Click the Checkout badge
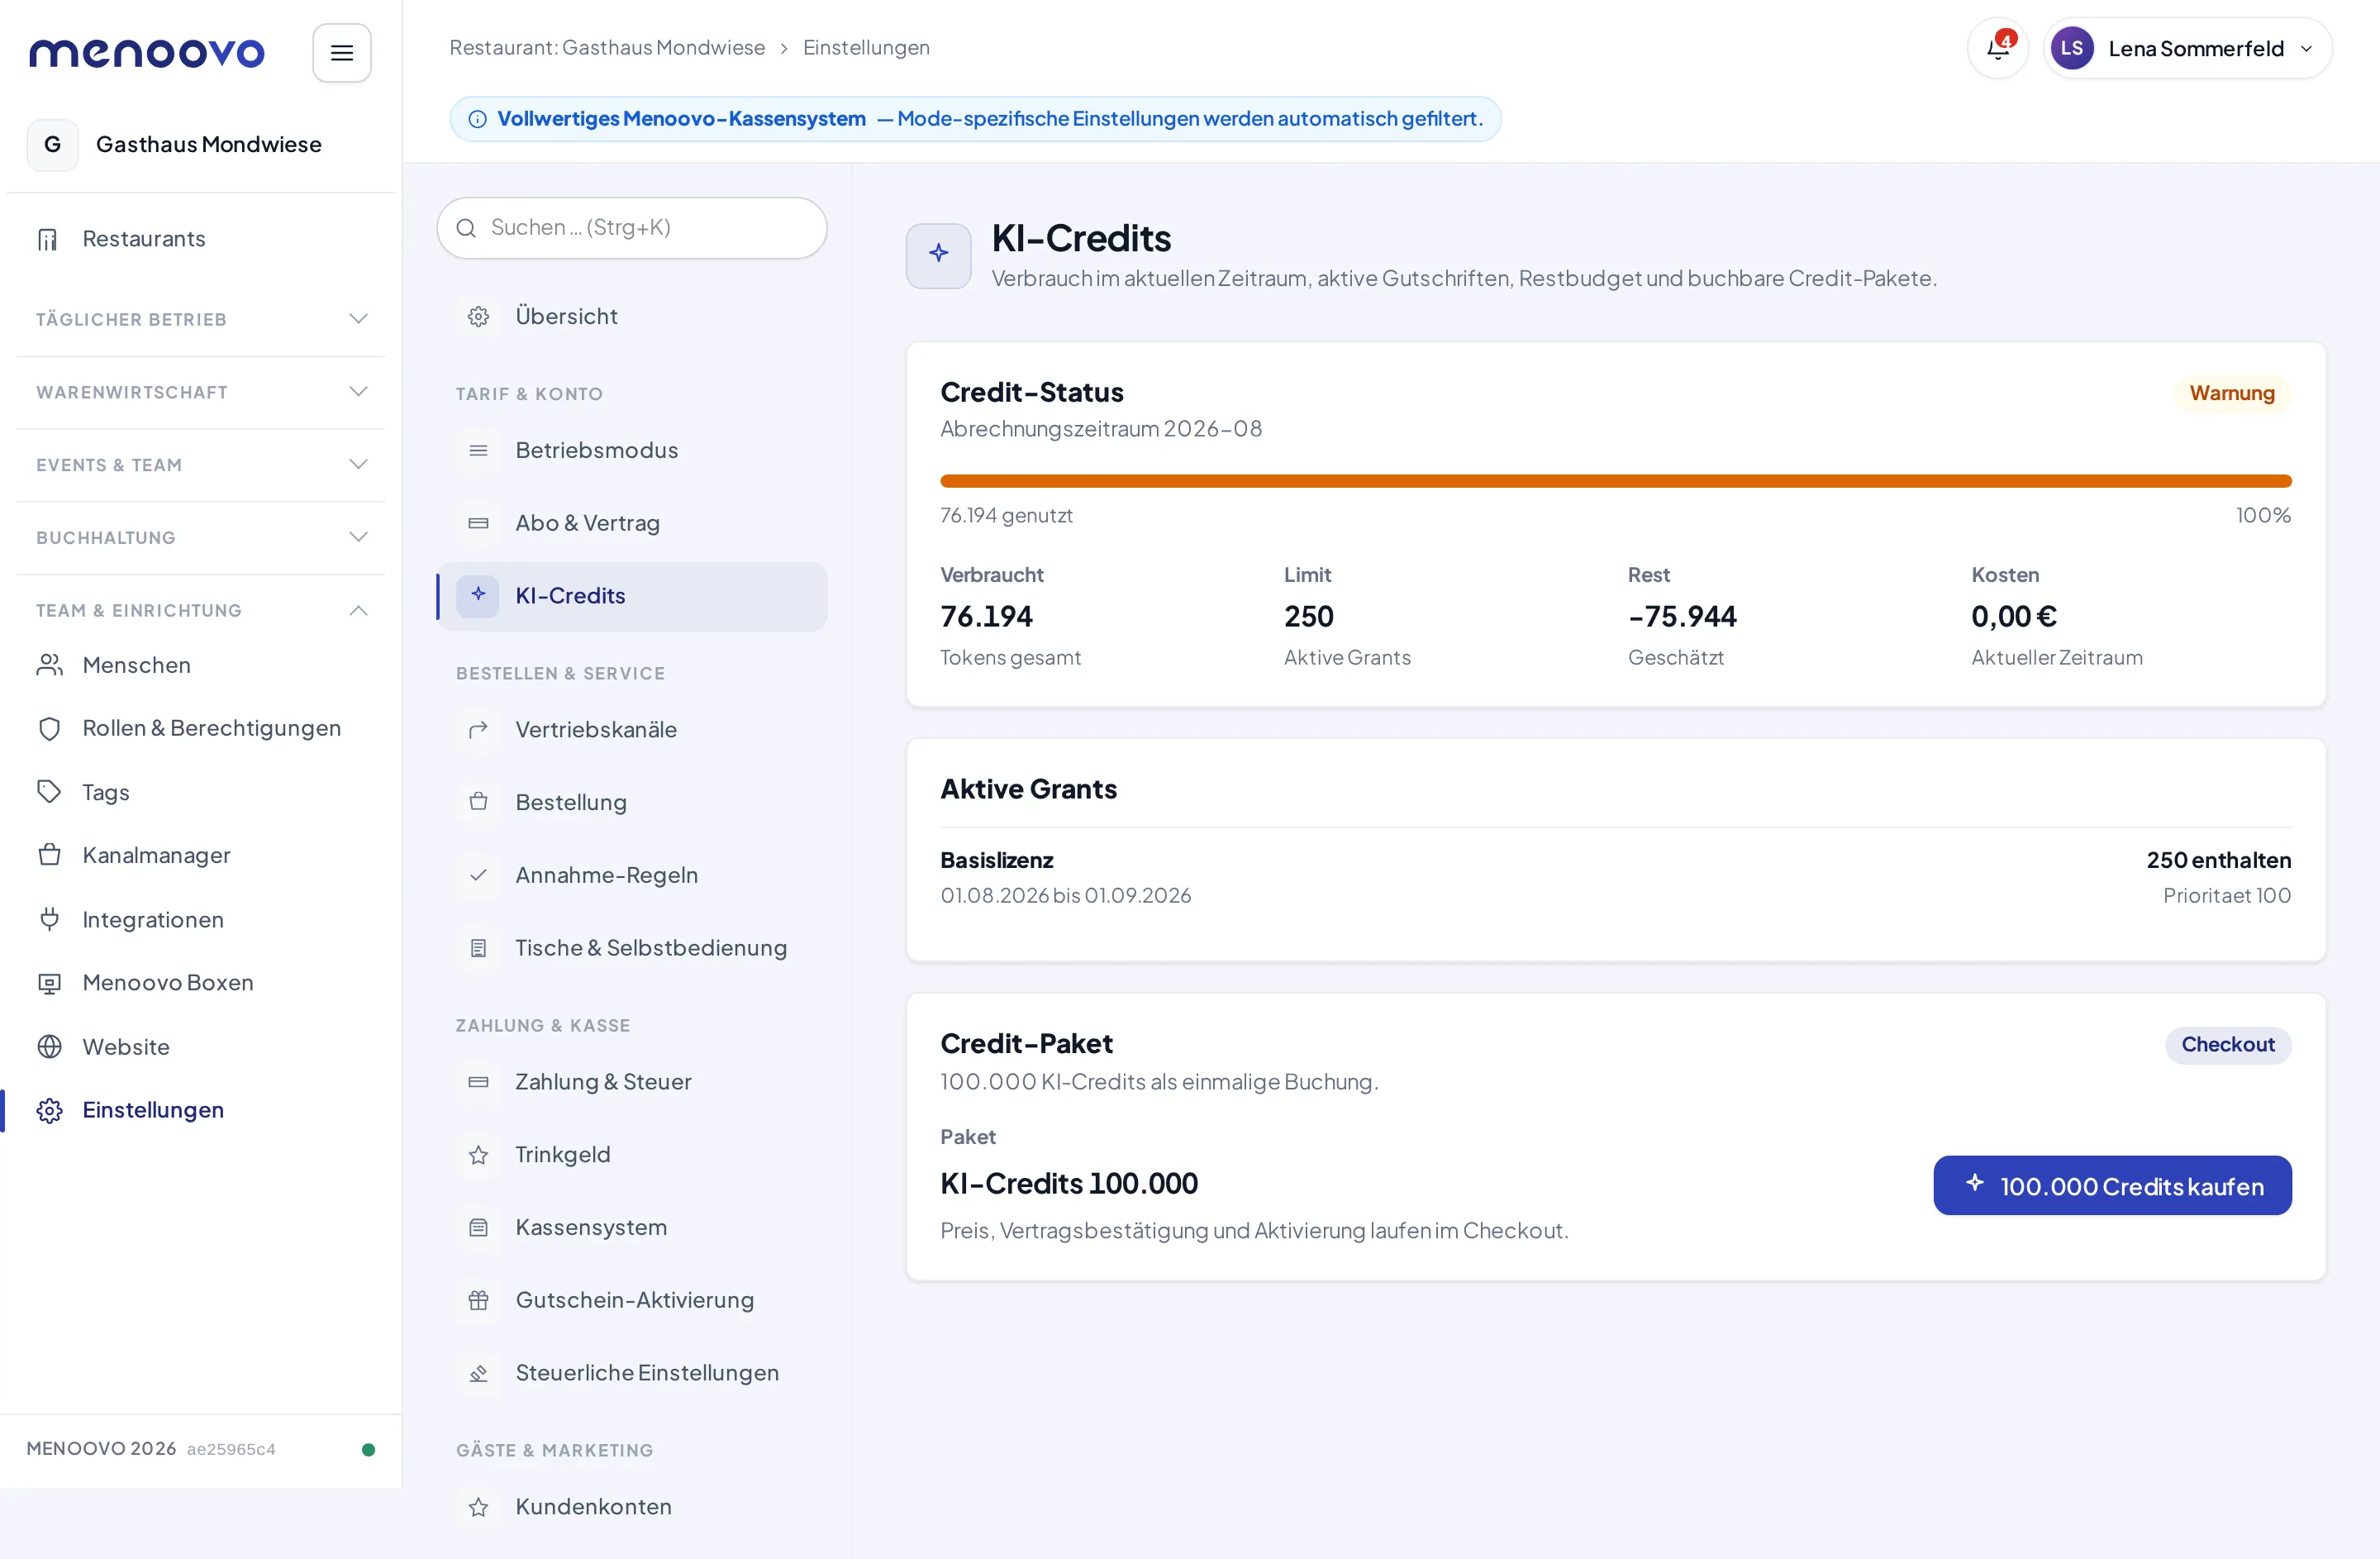The width and height of the screenshot is (2380, 1559). click(2227, 1044)
